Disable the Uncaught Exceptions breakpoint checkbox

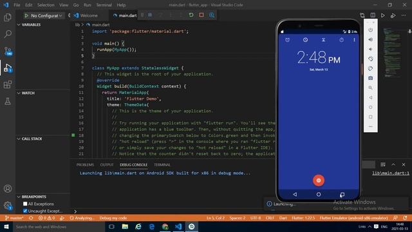tap(25, 211)
